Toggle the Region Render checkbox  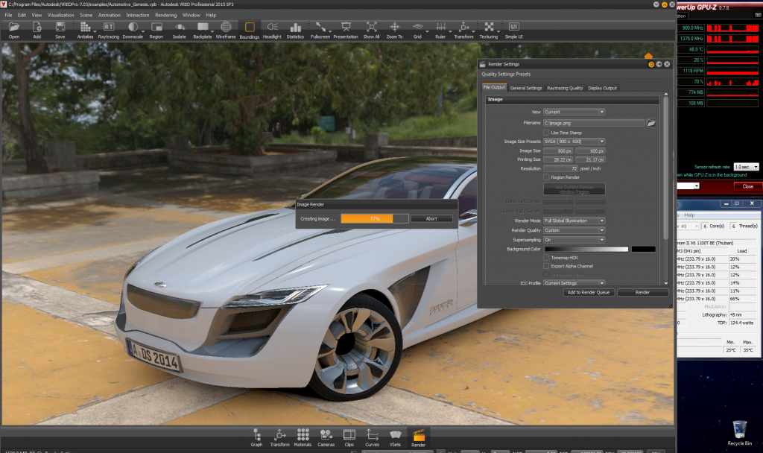546,177
